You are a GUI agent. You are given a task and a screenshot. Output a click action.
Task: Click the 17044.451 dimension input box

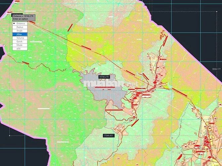(109, 135)
